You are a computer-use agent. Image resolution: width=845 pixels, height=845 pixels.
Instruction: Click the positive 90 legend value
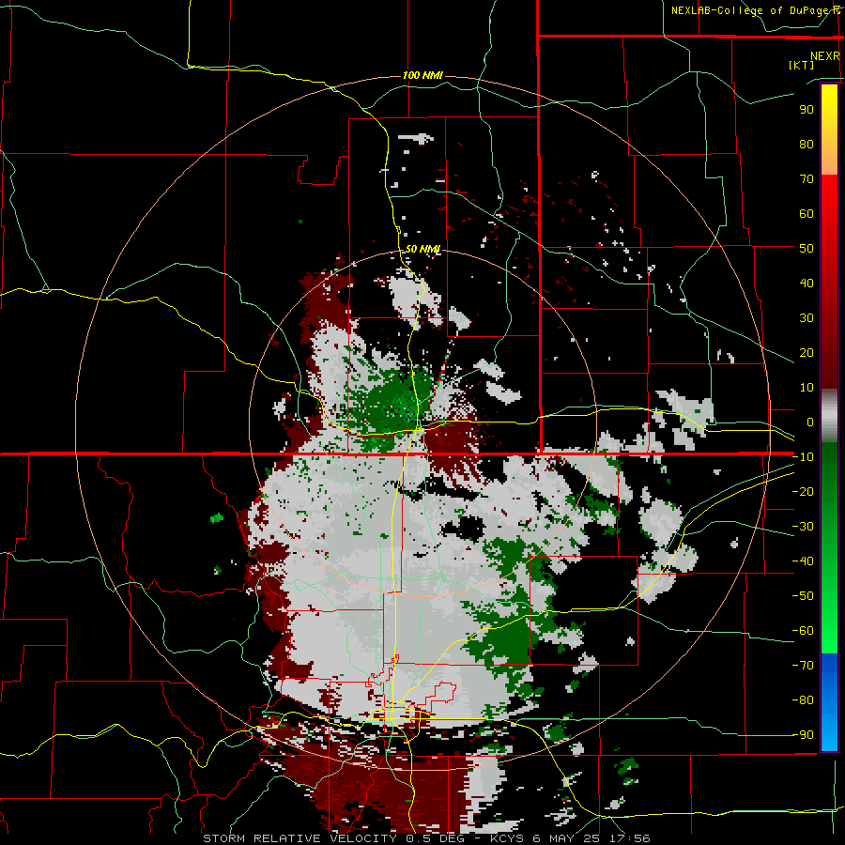[807, 110]
